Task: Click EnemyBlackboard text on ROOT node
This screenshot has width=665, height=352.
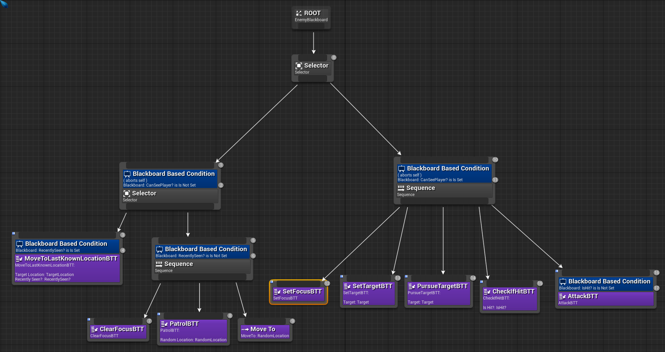Action: pyautogui.click(x=311, y=20)
